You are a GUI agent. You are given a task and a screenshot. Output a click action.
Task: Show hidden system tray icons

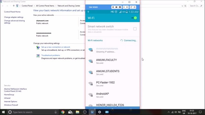coord(169,112)
